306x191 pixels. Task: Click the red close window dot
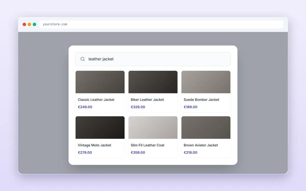click(24, 24)
